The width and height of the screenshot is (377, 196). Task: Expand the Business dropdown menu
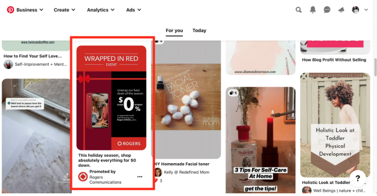tap(30, 10)
